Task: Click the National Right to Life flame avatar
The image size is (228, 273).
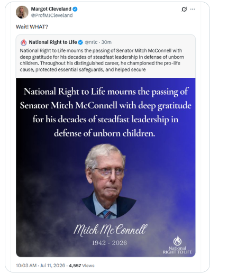Action: (24, 42)
